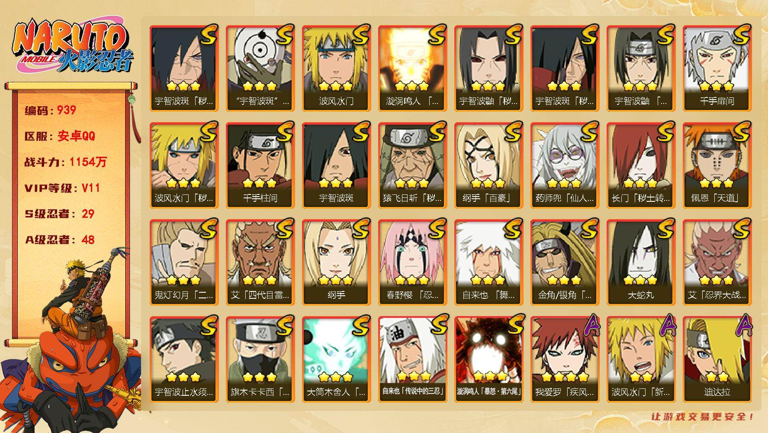Click the Naruto Mobile 火影忍者 logo
This screenshot has width=768, height=433.
click(x=73, y=46)
